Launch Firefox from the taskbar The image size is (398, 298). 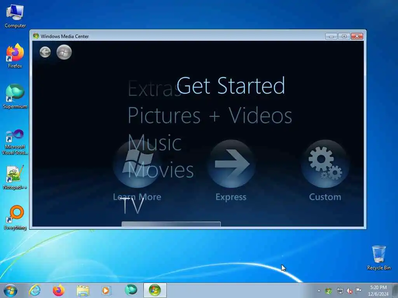tap(59, 290)
